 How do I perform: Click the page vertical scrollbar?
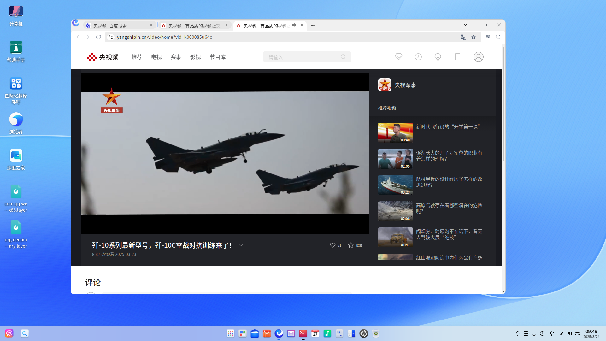(503, 104)
